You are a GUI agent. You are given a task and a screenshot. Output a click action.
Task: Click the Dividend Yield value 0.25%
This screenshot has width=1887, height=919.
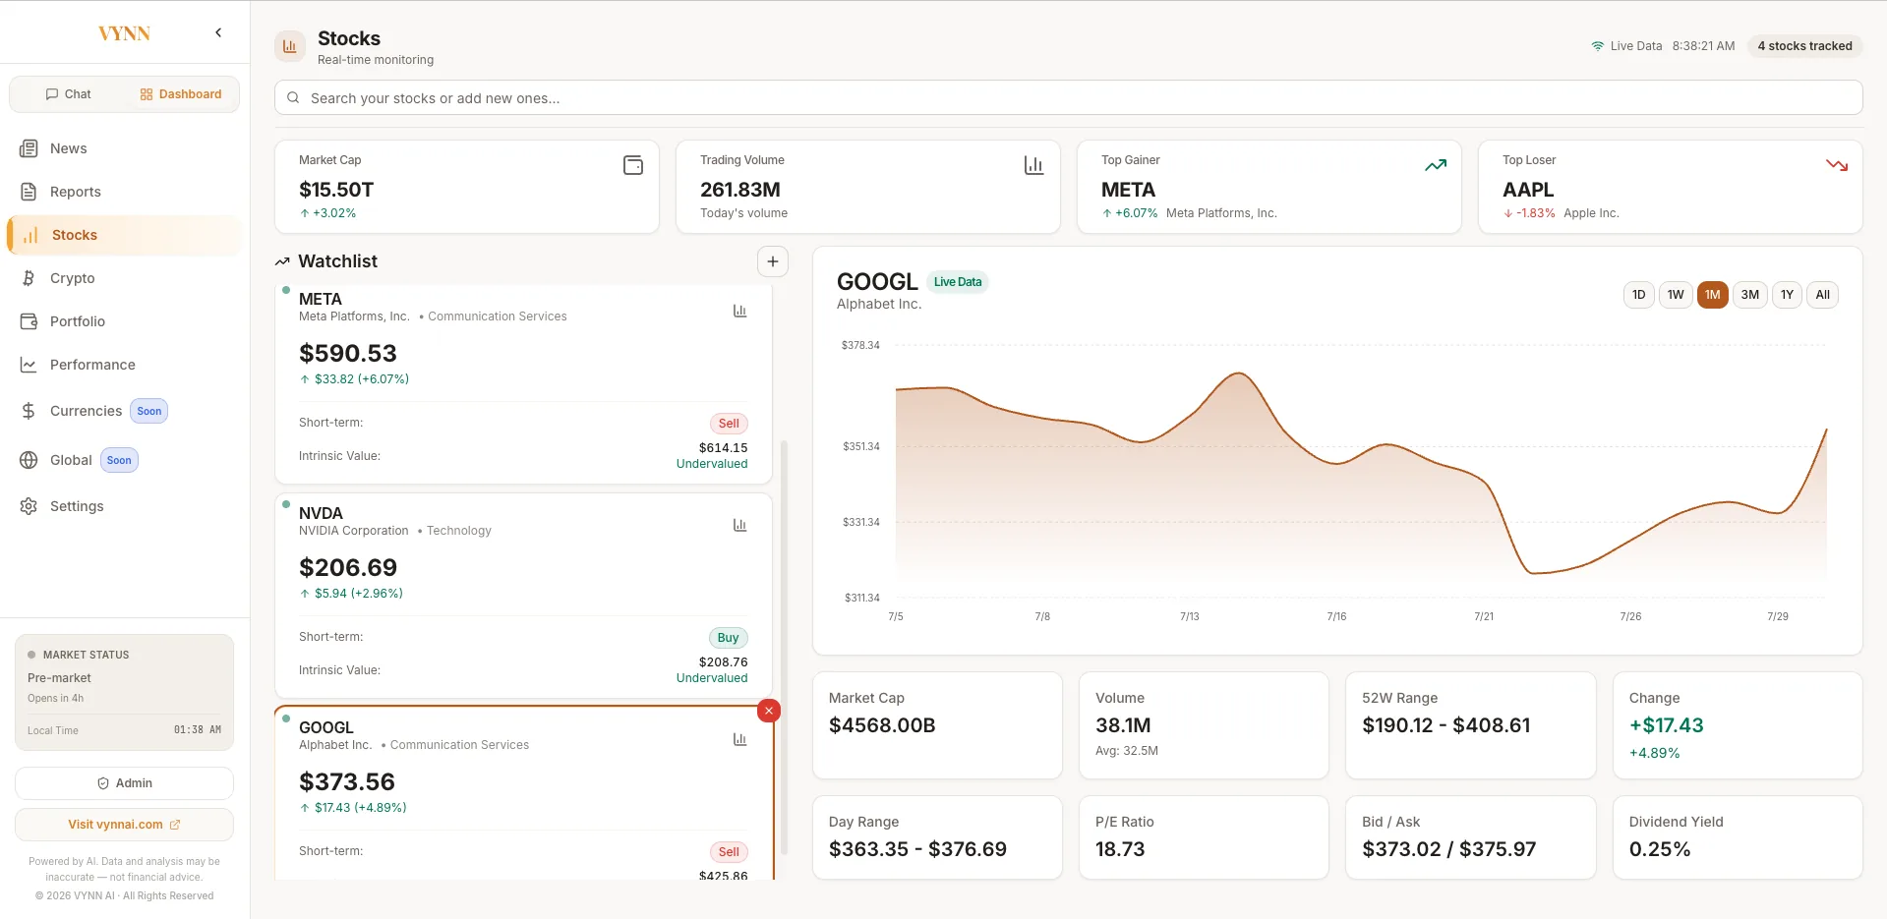tap(1660, 849)
